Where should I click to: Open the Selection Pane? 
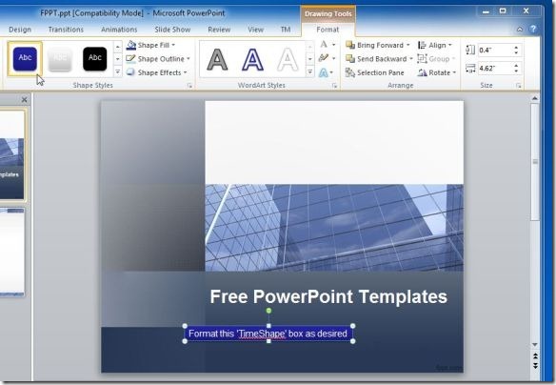tap(375, 72)
